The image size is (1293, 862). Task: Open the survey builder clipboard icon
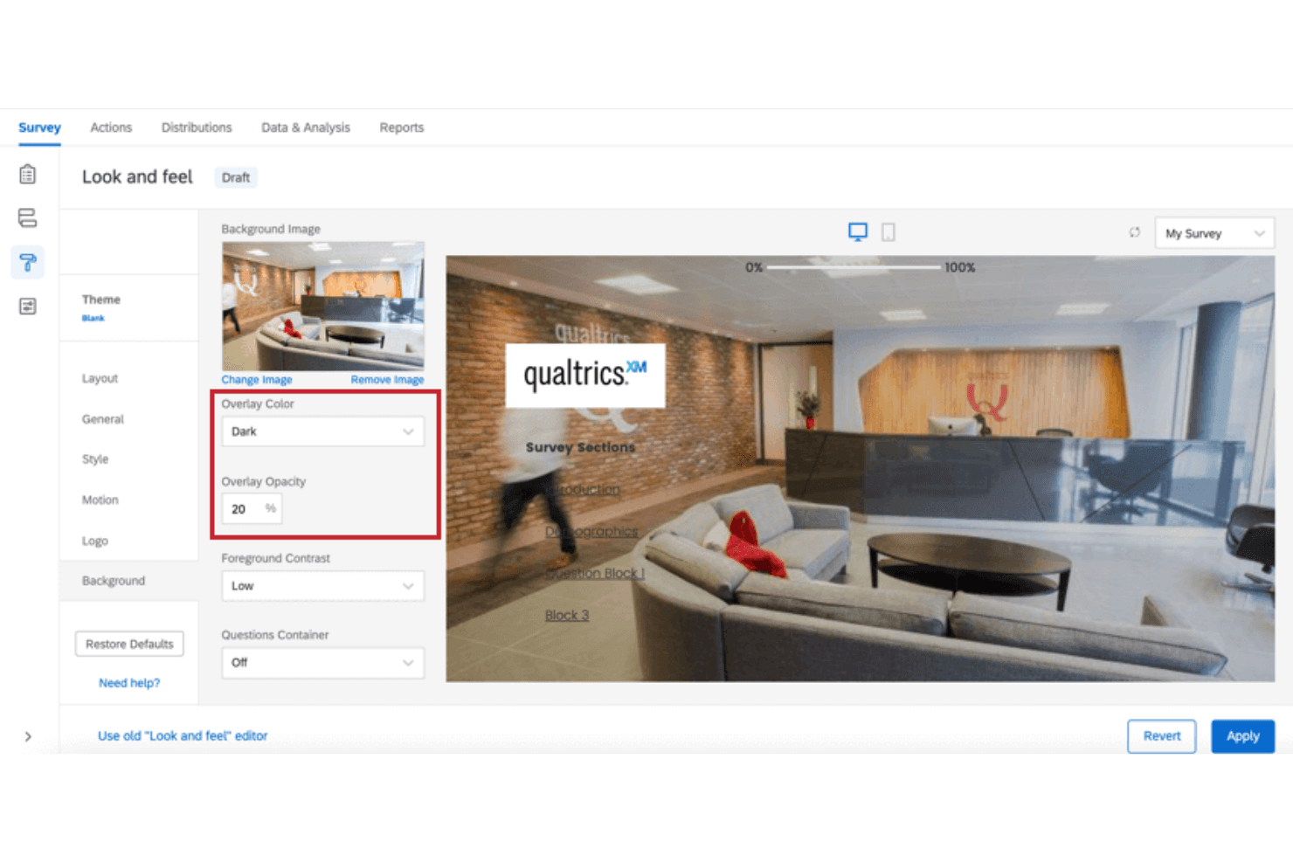coord(28,175)
